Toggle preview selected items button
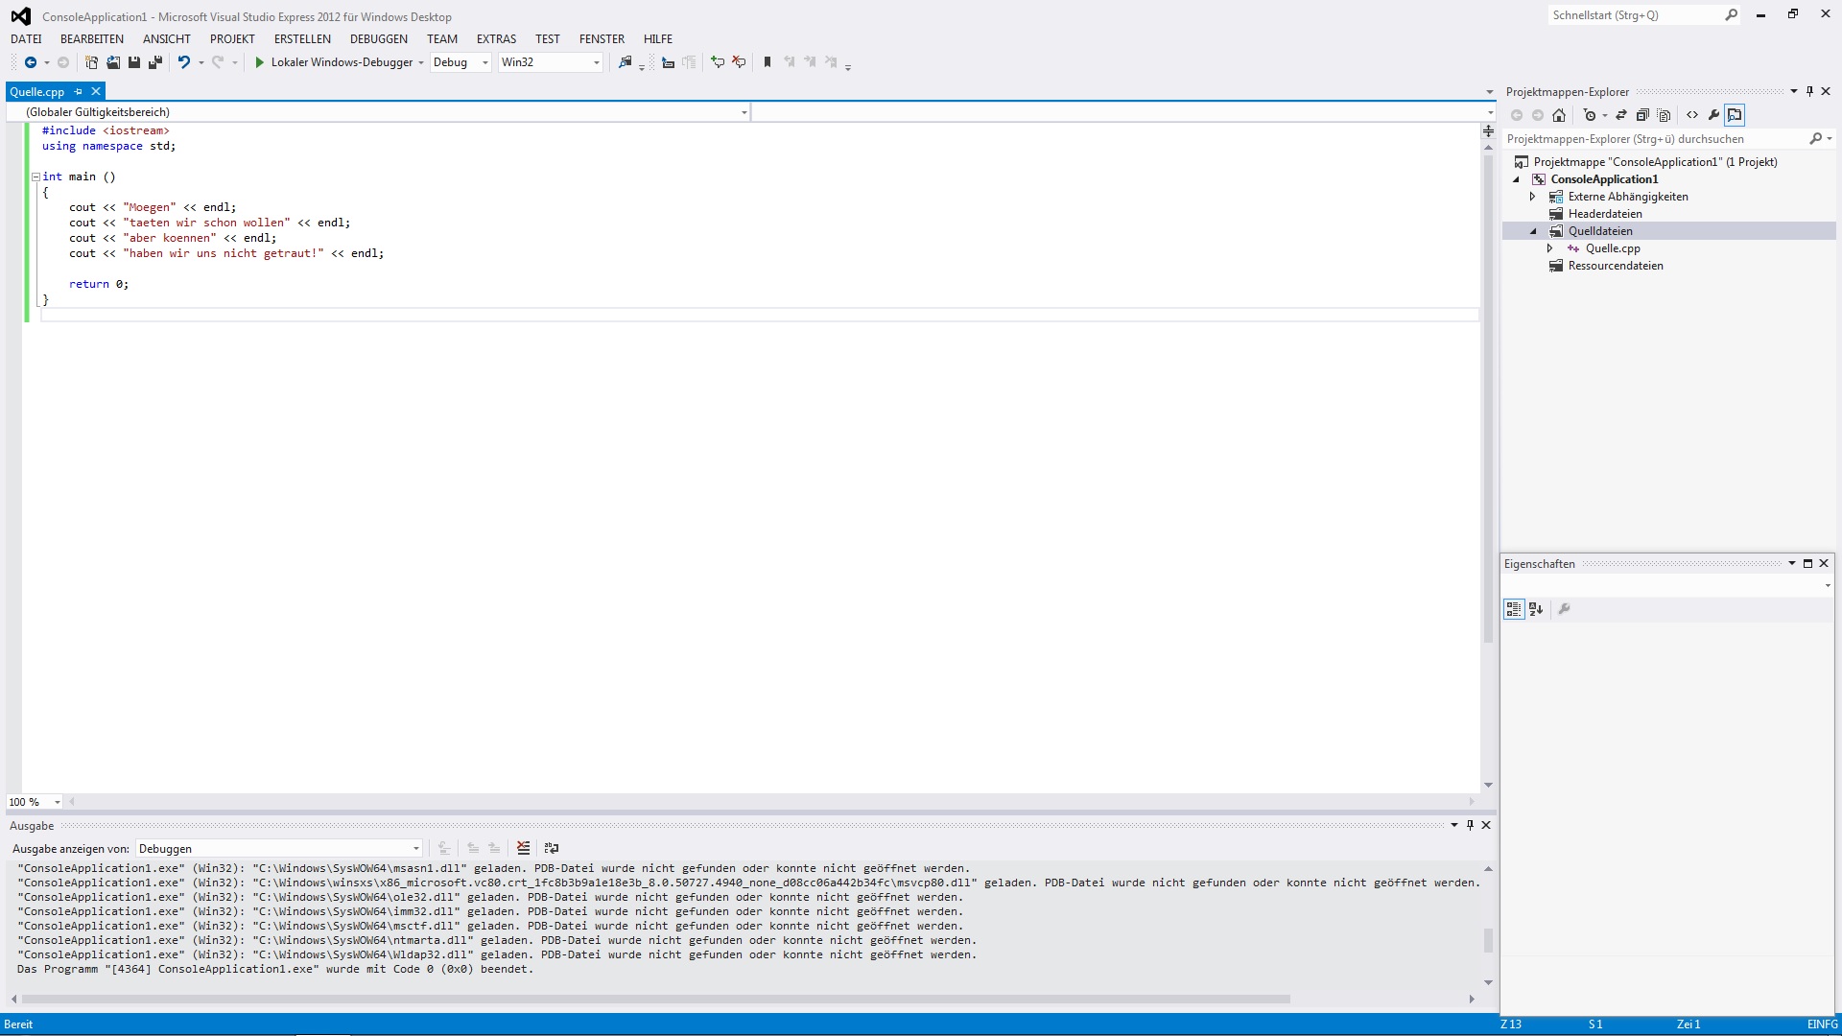The width and height of the screenshot is (1842, 1036). coord(1735,115)
